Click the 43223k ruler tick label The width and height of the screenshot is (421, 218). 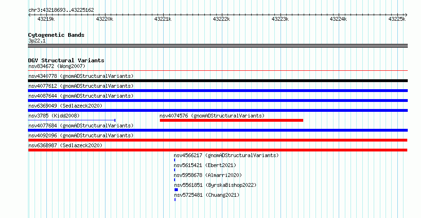click(280, 19)
